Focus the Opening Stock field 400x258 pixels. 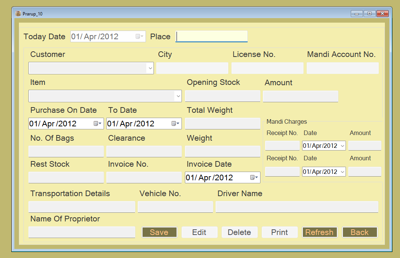(223, 96)
